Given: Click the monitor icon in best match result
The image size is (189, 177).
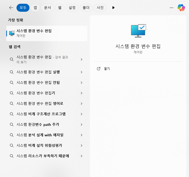Looking at the screenshot, I should (12, 33).
